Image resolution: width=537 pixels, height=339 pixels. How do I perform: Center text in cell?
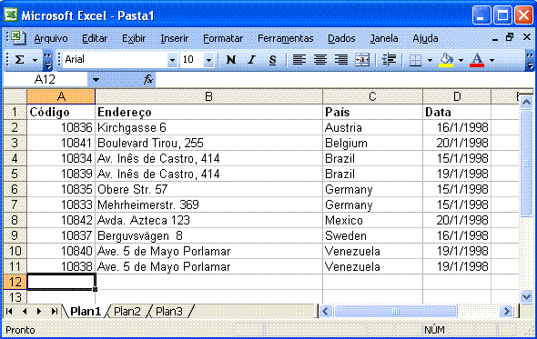pyautogui.click(x=320, y=60)
